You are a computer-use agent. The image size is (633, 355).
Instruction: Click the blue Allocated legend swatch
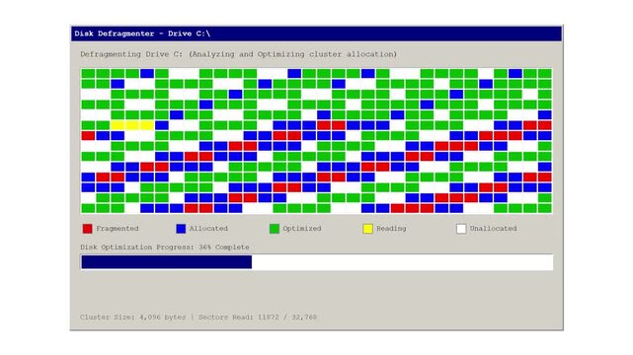pos(181,229)
